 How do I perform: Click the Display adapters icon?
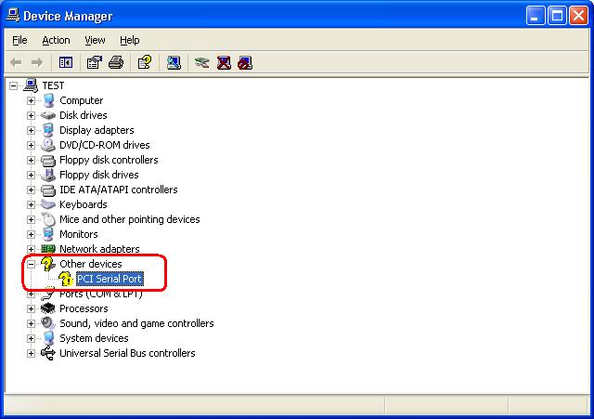[48, 130]
